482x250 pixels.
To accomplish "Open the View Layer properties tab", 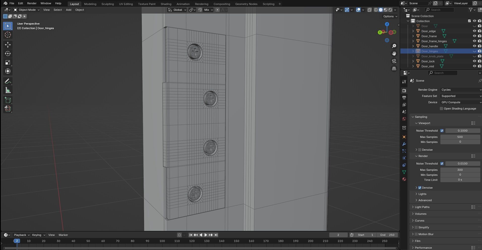I will point(404,105).
